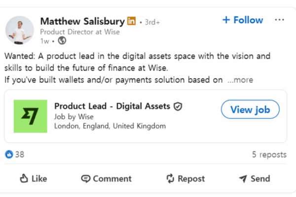
Task: Click the verified shield badge icon
Action: pos(178,106)
